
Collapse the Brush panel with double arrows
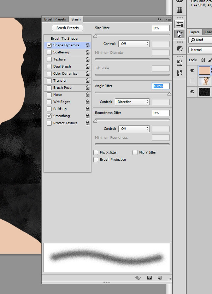point(160,19)
